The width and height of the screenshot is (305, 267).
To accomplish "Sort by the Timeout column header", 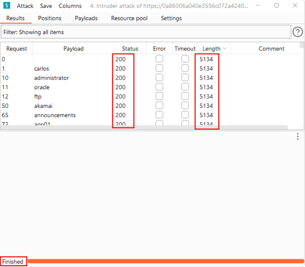I will click(x=185, y=48).
